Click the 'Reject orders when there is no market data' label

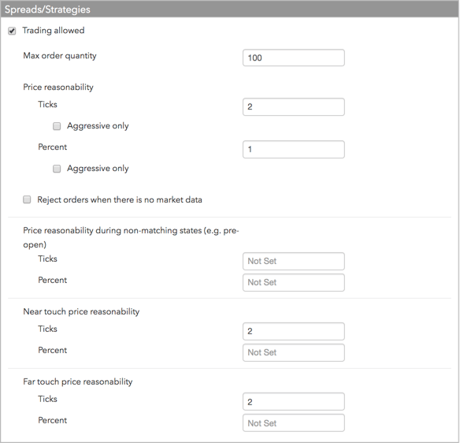(120, 200)
